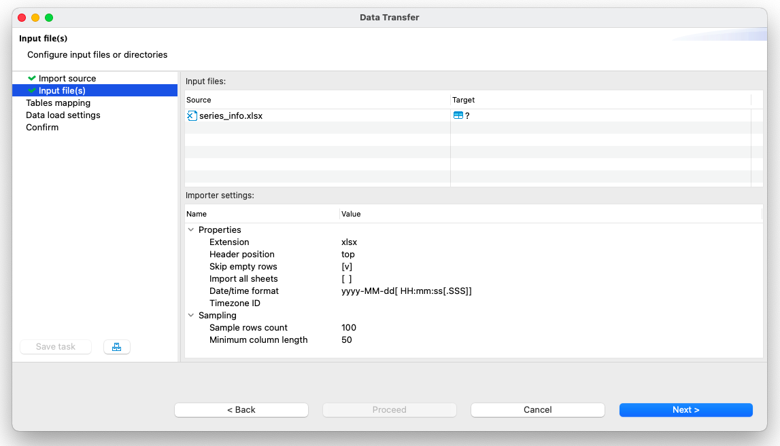Go back using the Back button
This screenshot has height=446, width=780.
[x=241, y=409]
